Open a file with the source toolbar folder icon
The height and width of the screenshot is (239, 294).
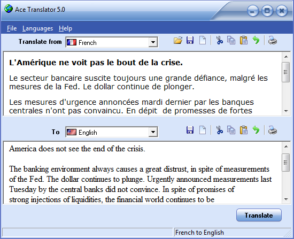tap(178, 40)
